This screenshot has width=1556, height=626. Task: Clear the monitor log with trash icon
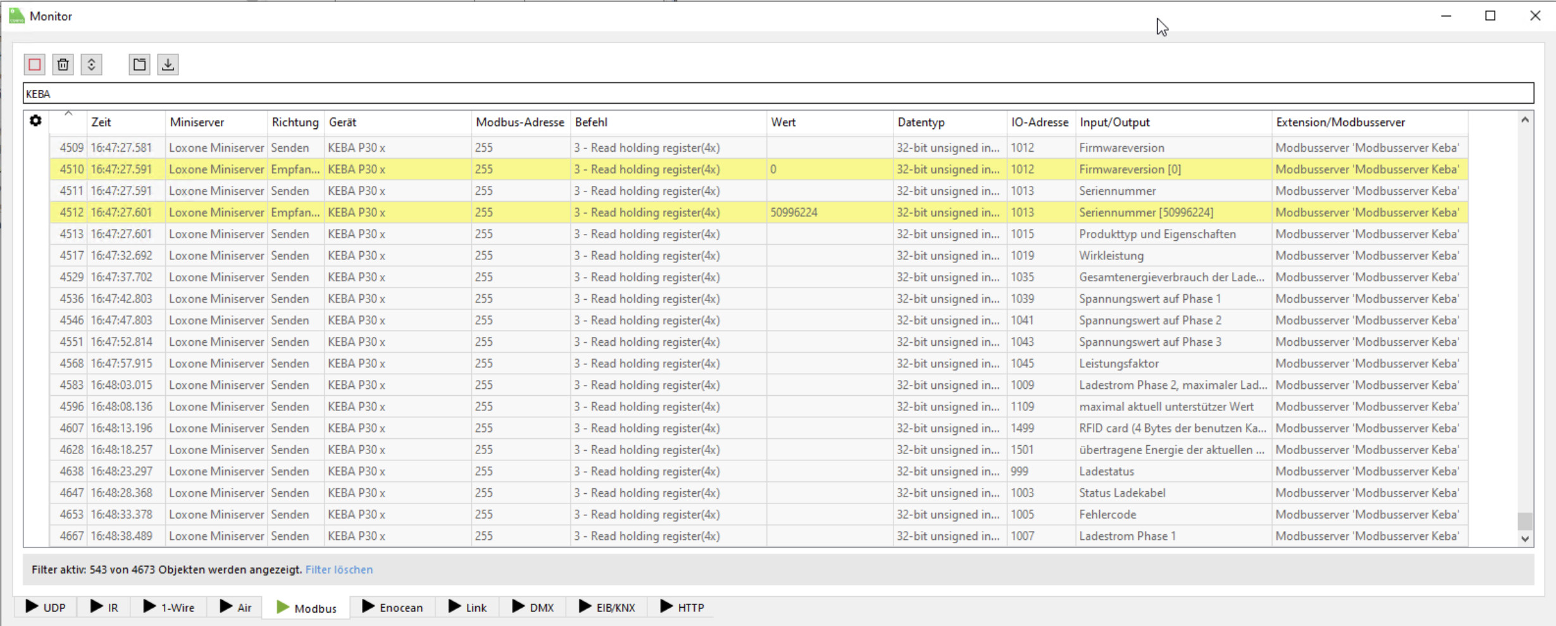[x=63, y=64]
